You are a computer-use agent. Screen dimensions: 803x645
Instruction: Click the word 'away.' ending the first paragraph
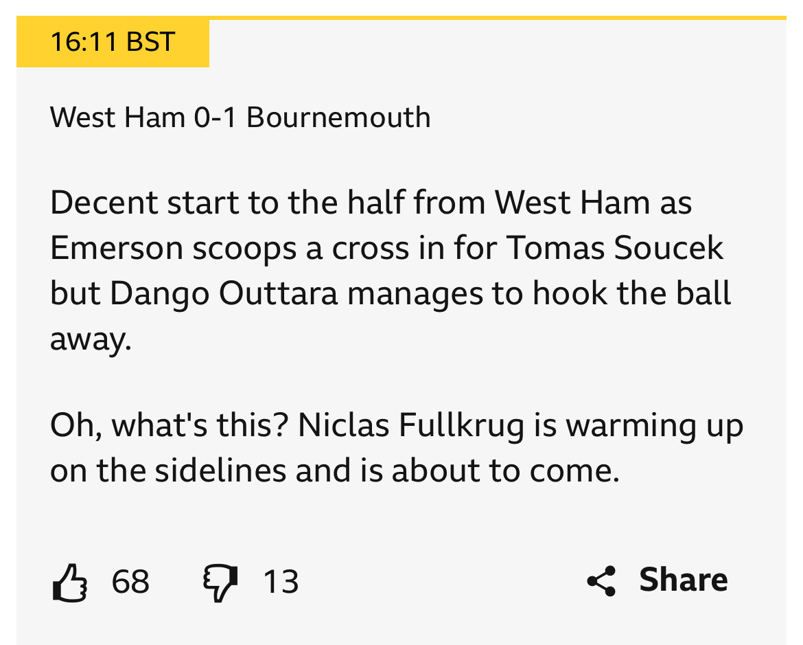[91, 339]
